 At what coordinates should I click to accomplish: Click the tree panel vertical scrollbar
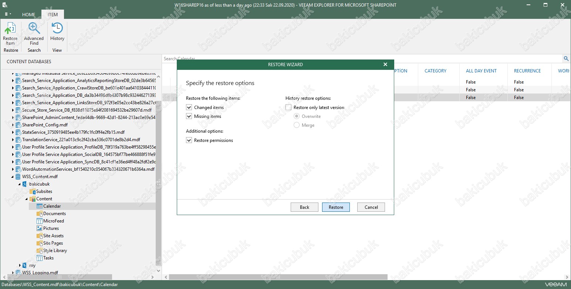158,184
